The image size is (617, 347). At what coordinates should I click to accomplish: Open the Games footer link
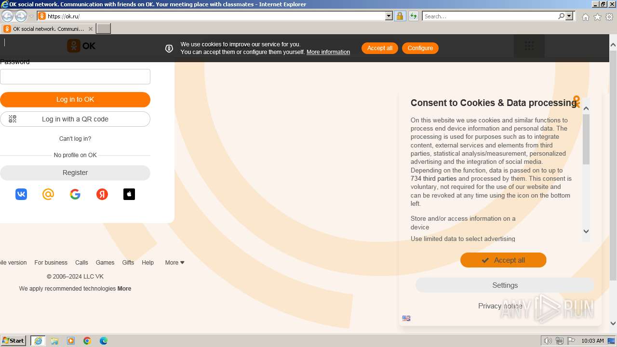pos(105,263)
